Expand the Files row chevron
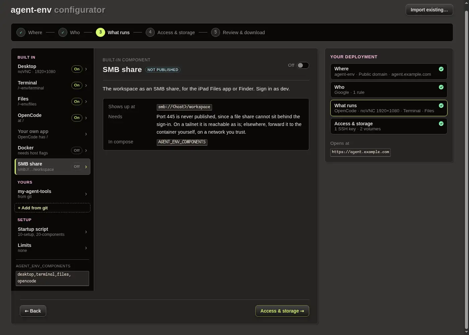 coord(86,102)
